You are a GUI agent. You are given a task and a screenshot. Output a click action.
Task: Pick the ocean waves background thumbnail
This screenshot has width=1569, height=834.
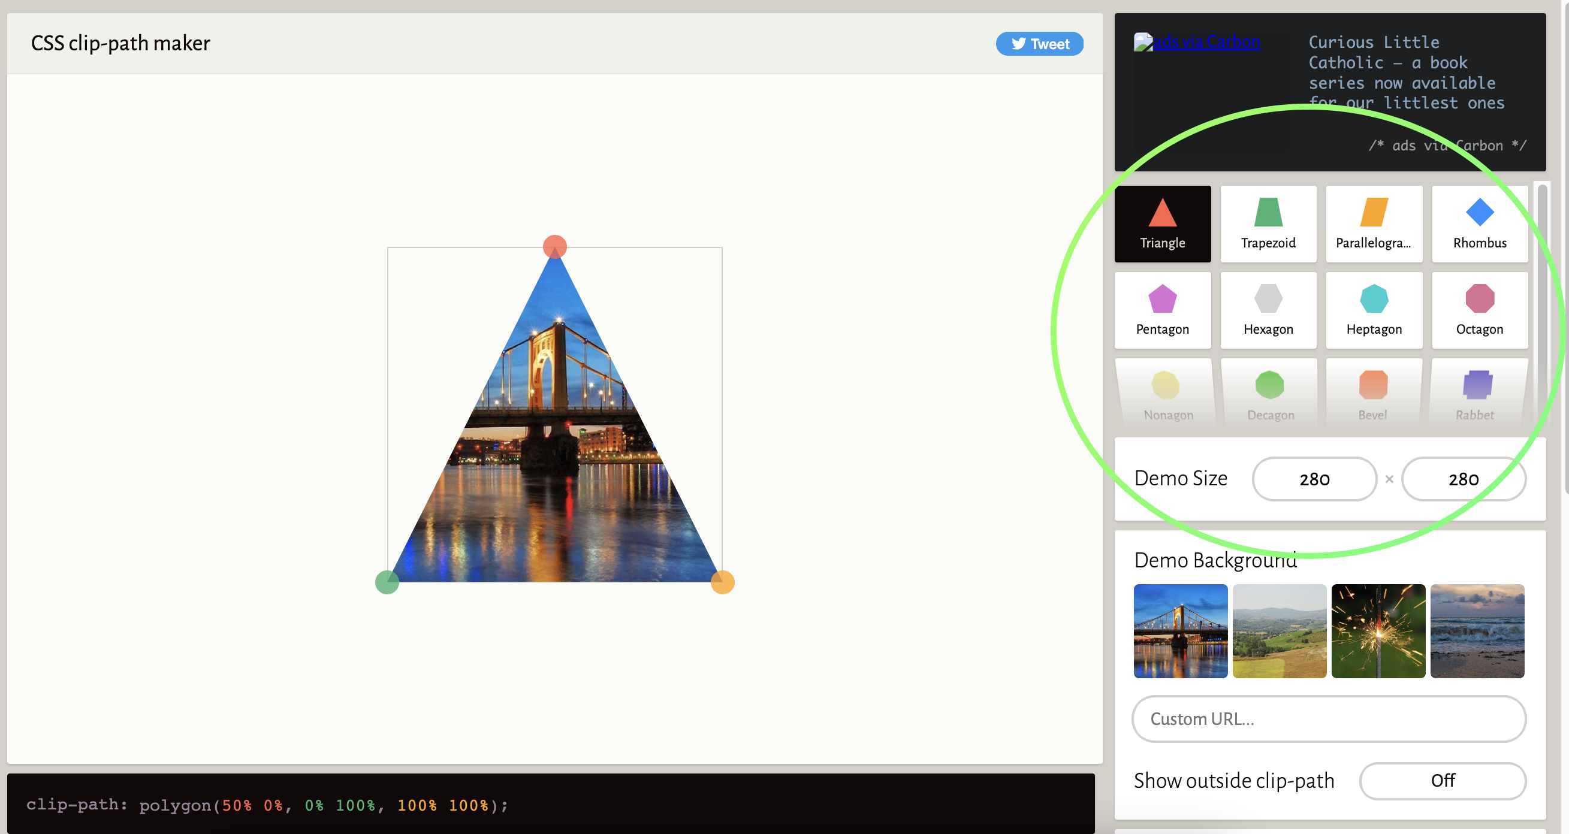[x=1477, y=631]
